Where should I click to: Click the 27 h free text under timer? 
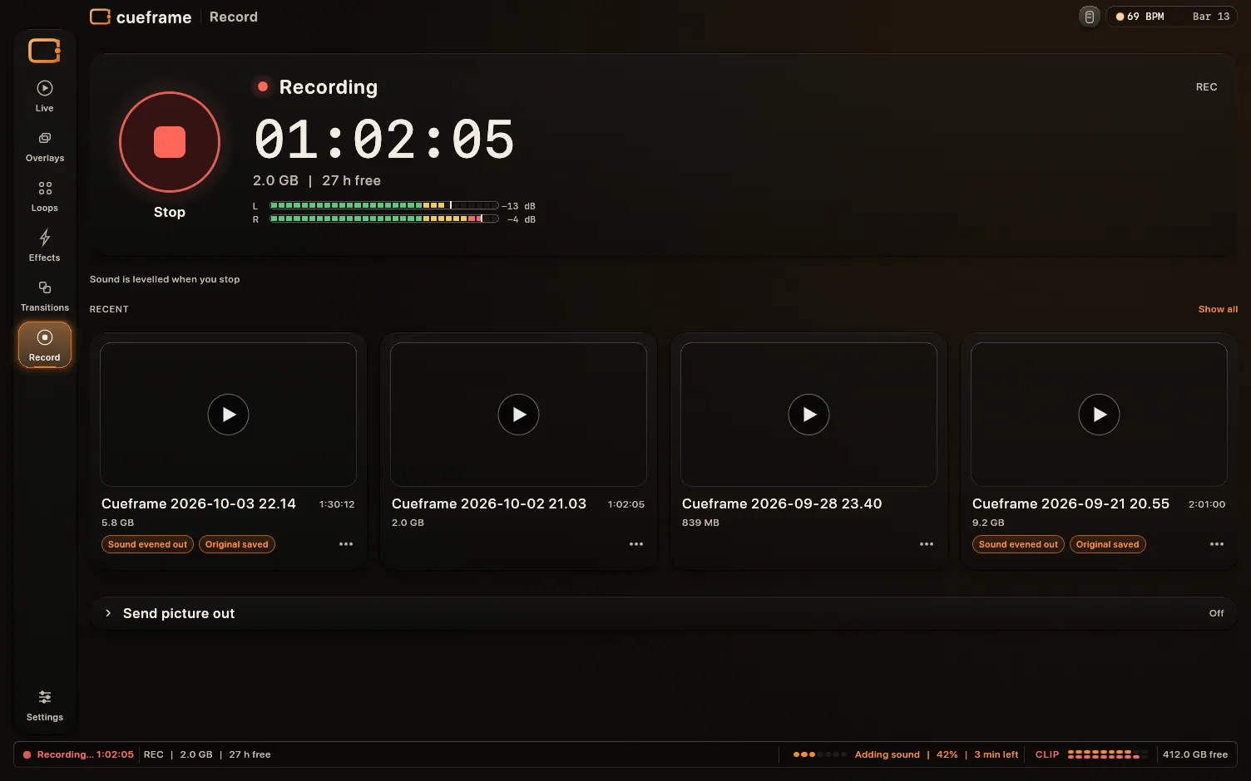point(351,180)
